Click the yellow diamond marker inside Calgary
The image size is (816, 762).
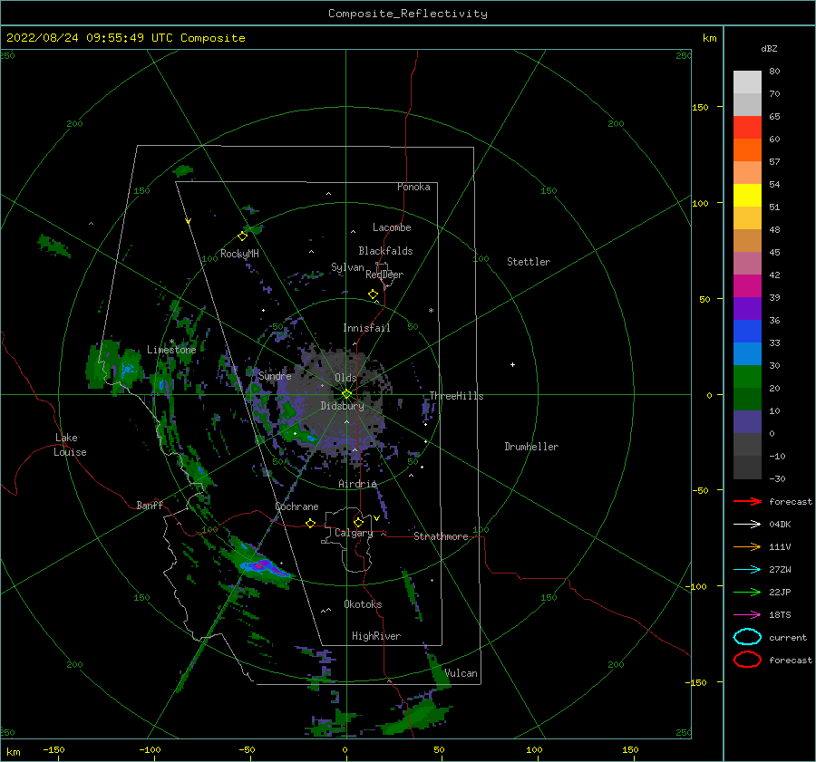tap(358, 522)
